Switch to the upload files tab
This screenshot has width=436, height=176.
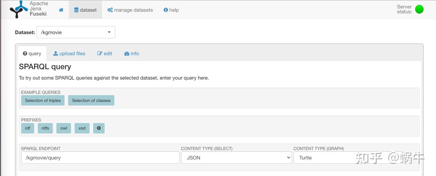coord(69,54)
